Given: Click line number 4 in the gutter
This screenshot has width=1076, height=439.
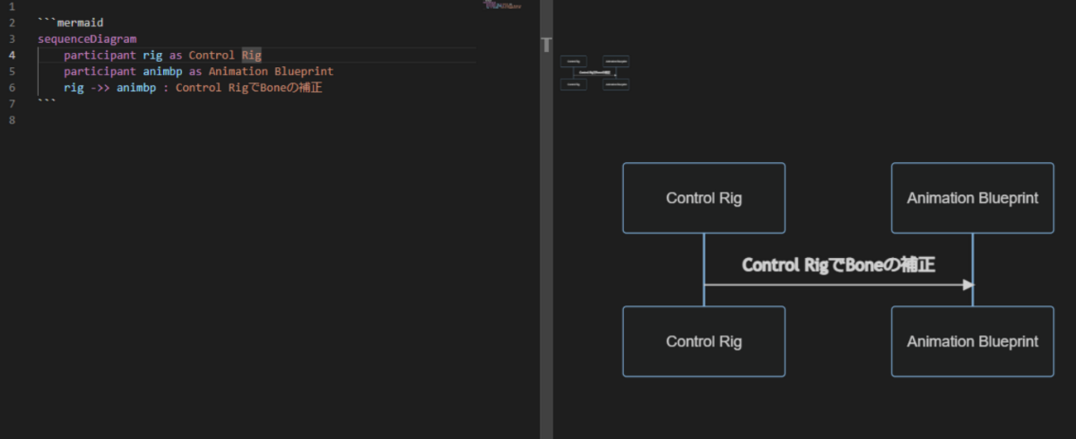Looking at the screenshot, I should 12,55.
